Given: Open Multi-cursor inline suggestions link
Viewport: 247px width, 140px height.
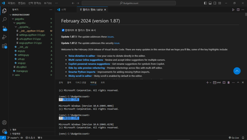Looking at the screenshot, I should [x=86, y=60].
